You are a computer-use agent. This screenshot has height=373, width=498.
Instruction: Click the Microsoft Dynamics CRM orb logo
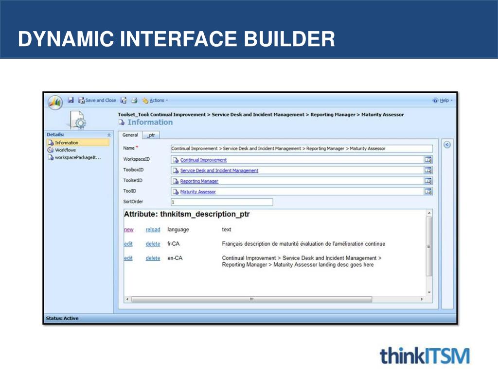tap(55, 102)
